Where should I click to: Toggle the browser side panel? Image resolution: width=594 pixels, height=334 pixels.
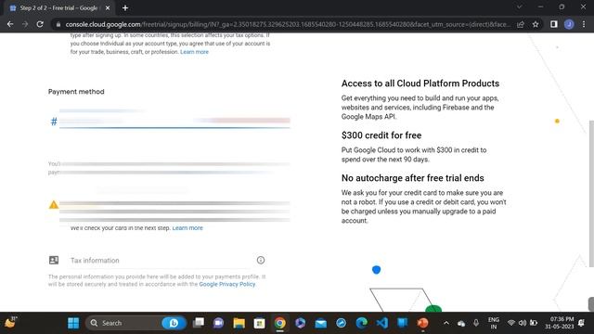point(554,24)
